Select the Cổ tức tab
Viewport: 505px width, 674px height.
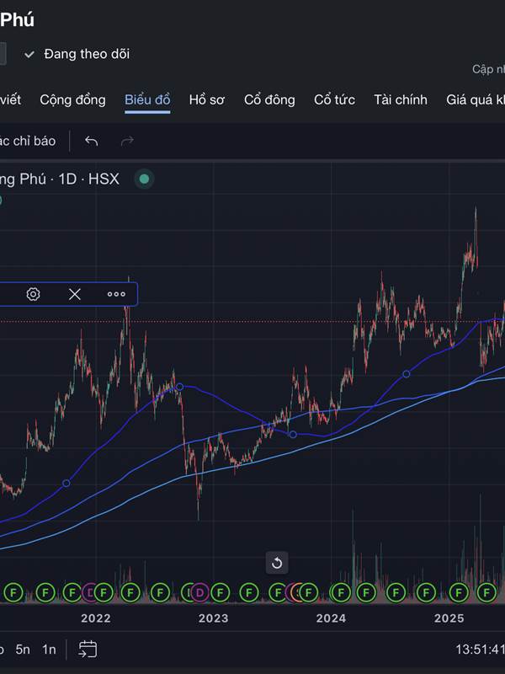[334, 99]
